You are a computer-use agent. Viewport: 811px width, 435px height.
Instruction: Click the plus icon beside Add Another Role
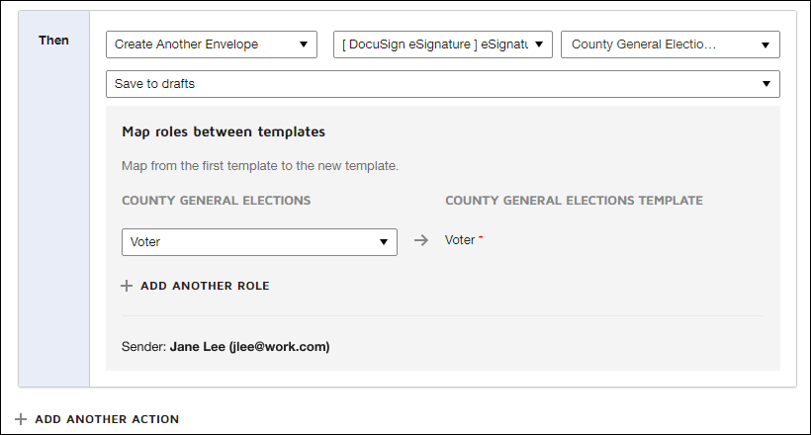pyautogui.click(x=127, y=286)
